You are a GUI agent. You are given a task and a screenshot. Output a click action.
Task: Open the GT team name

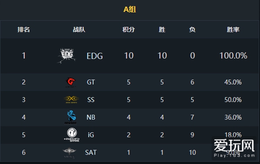pyautogui.click(x=91, y=82)
